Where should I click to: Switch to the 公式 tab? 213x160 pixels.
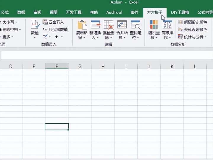tap(5, 12)
